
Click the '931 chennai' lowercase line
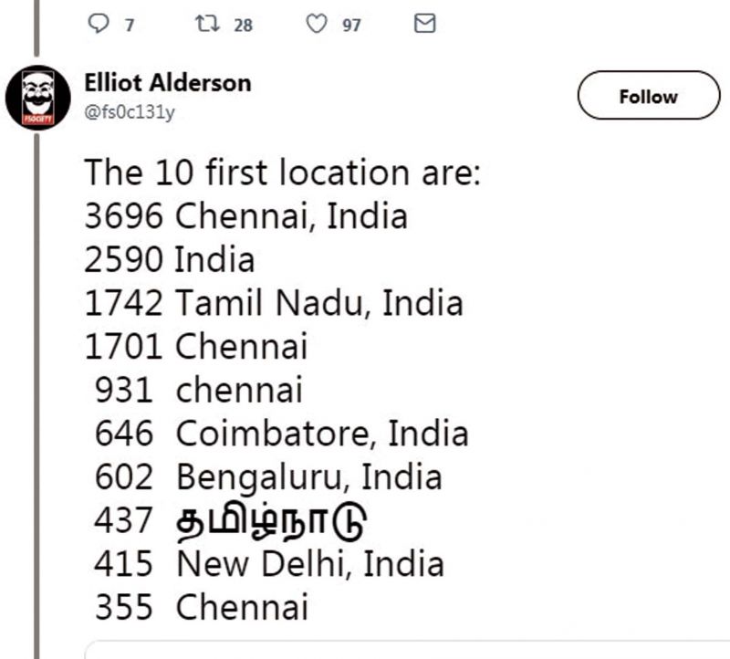click(x=199, y=391)
